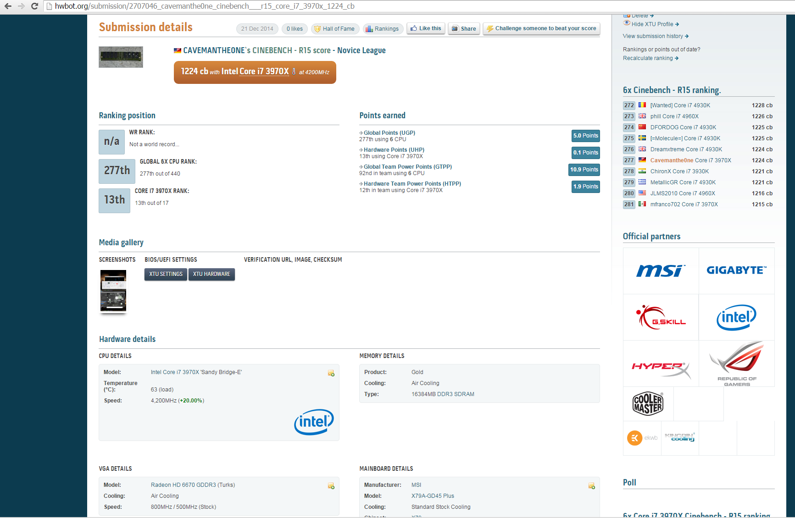
Task: Click the 10.9 Points badge
Action: 584,170
